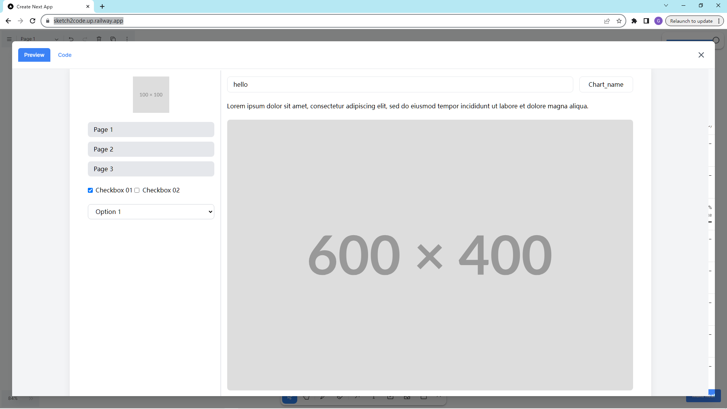This screenshot has width=727, height=409.
Task: Uncheck Checkbox 01
Action: pyautogui.click(x=90, y=190)
